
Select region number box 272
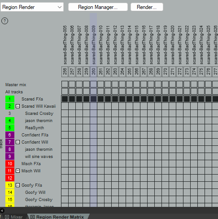pos(179,72)
